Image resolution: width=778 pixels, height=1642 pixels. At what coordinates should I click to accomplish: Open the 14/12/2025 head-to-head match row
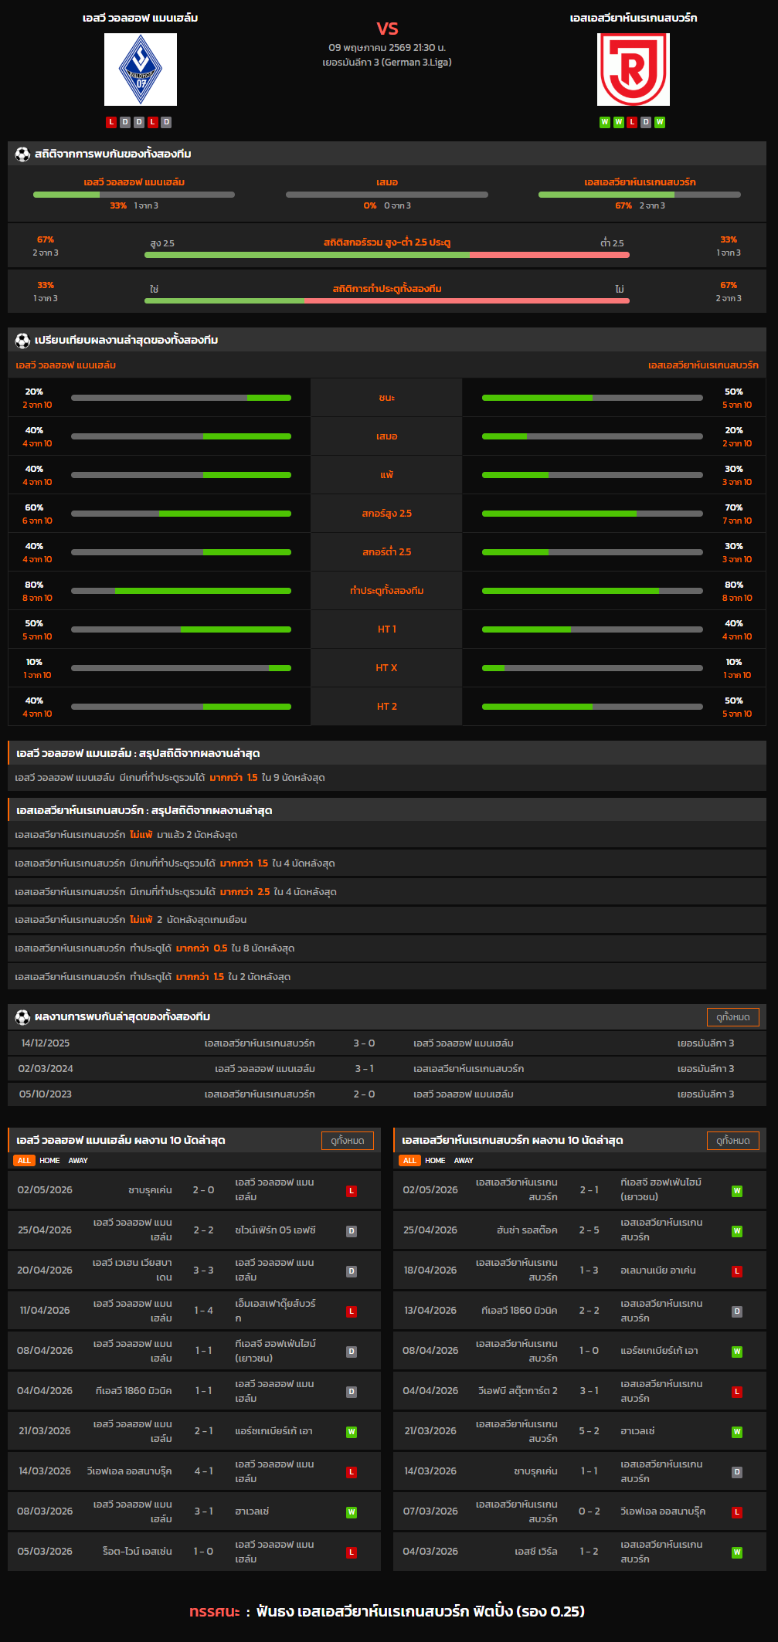pyautogui.click(x=387, y=1043)
